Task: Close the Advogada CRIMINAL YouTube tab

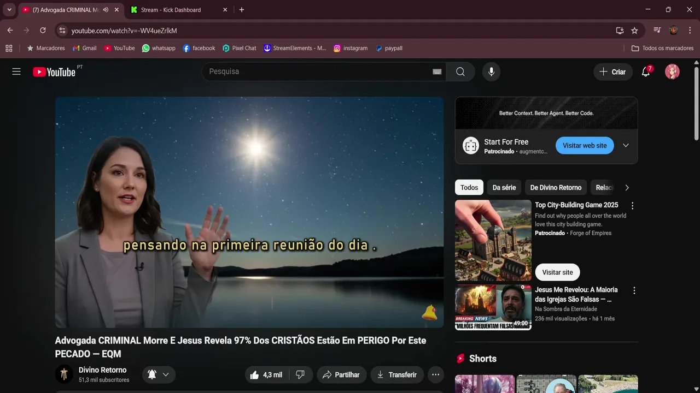Action: [x=116, y=10]
